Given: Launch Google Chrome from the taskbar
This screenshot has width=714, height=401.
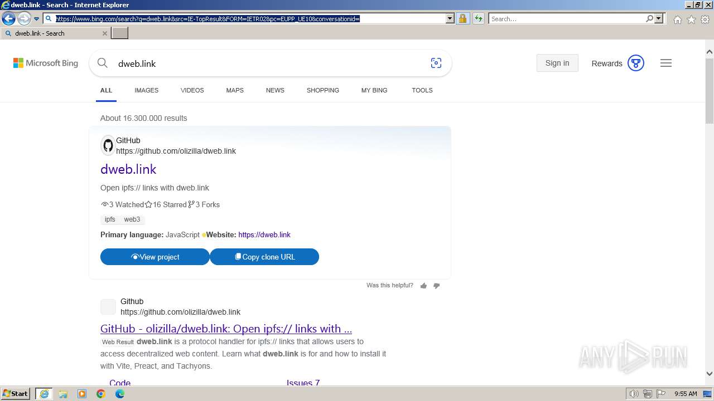Looking at the screenshot, I should click(101, 394).
